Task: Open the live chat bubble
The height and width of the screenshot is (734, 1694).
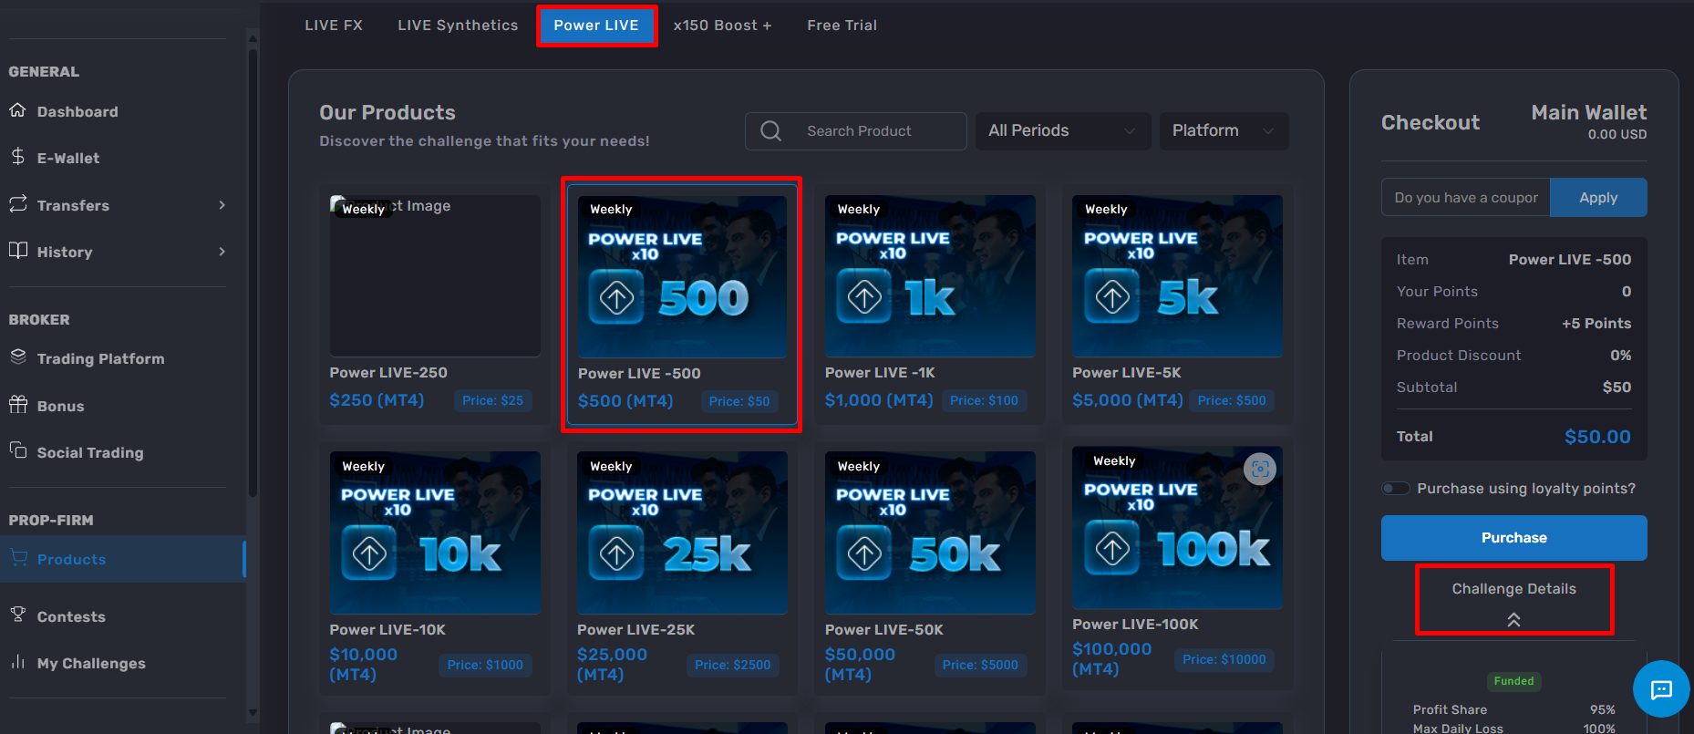Action: [1661, 688]
